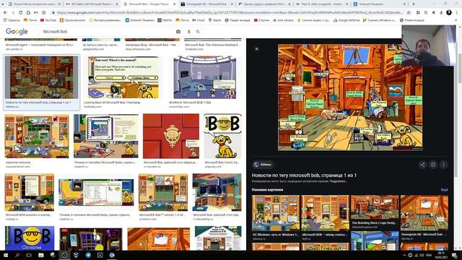Select the Microsoft Bob - Google Поиск tab

click(x=149, y=4)
